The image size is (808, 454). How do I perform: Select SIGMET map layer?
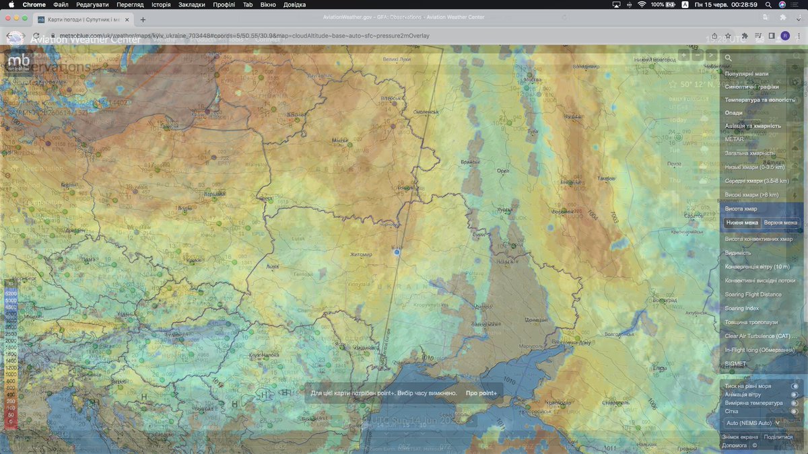(735, 364)
